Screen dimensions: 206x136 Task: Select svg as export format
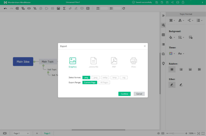point(124,77)
